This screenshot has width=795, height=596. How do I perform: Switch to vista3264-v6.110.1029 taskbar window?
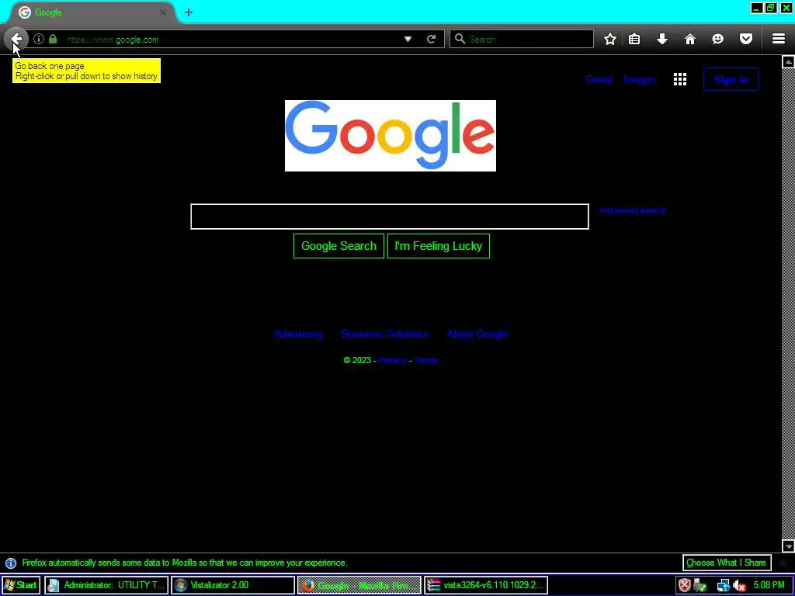[486, 585]
